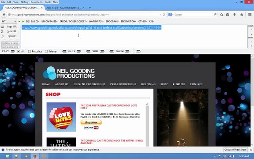Image resolution: width=254 pixels, height=159 pixels.
Task: Expand the ERROR / DOUBLE QUERY menu
Action: click(x=73, y=21)
